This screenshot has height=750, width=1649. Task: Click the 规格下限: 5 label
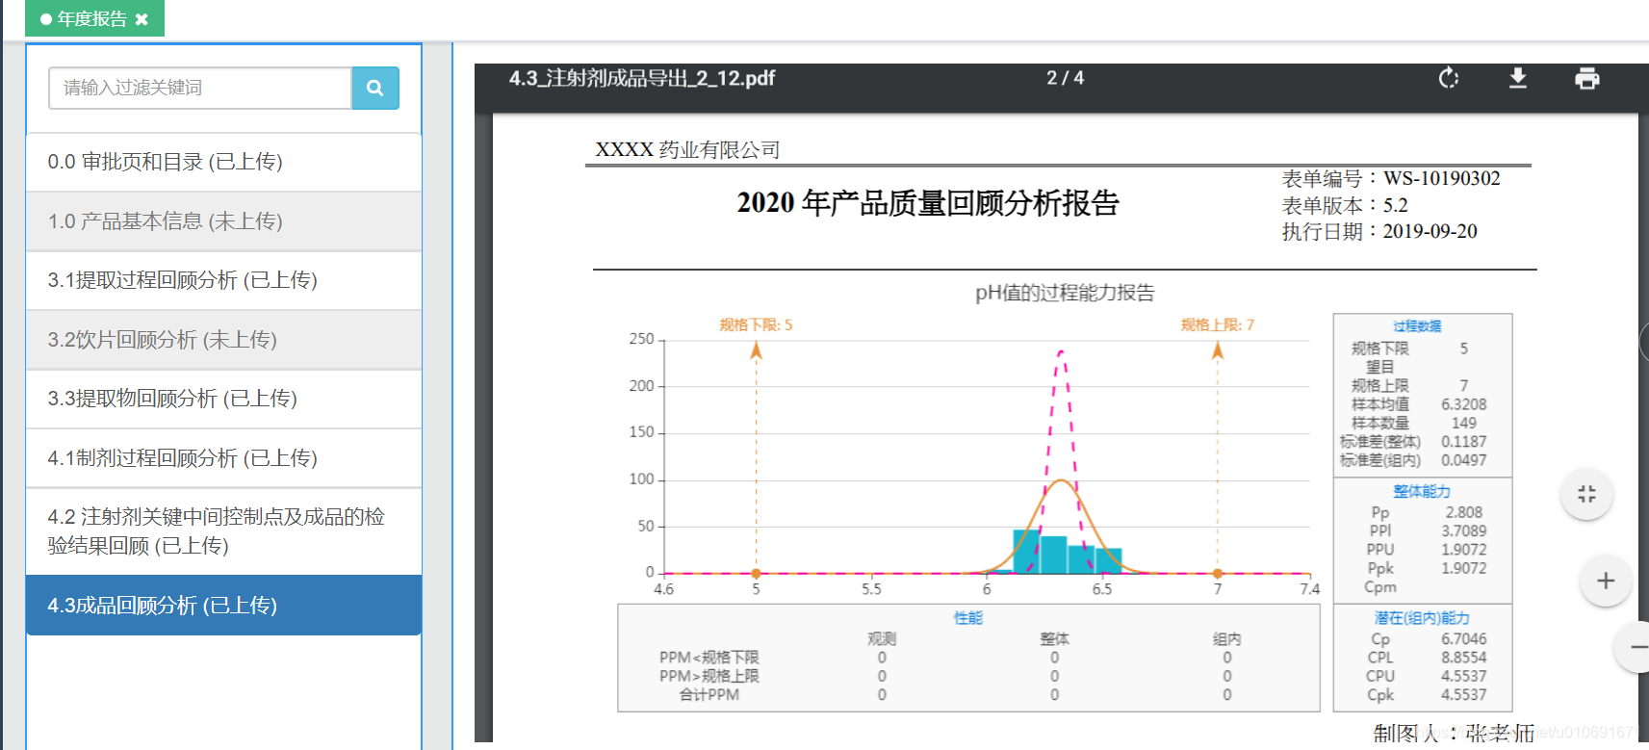click(756, 325)
